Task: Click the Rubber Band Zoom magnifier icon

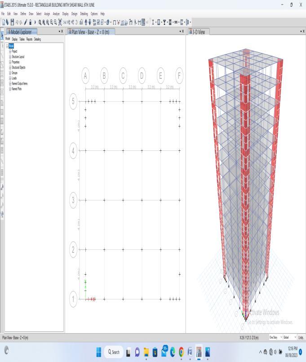Action: click(x=40, y=22)
